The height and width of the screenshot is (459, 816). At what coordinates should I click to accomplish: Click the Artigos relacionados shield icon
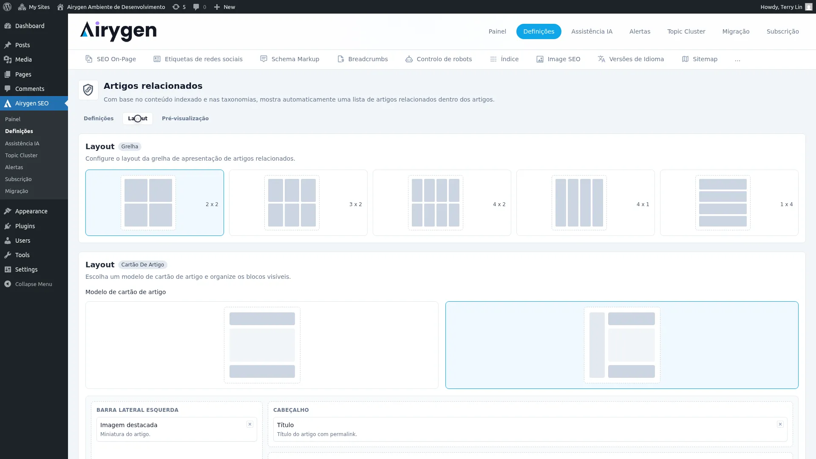tap(88, 90)
